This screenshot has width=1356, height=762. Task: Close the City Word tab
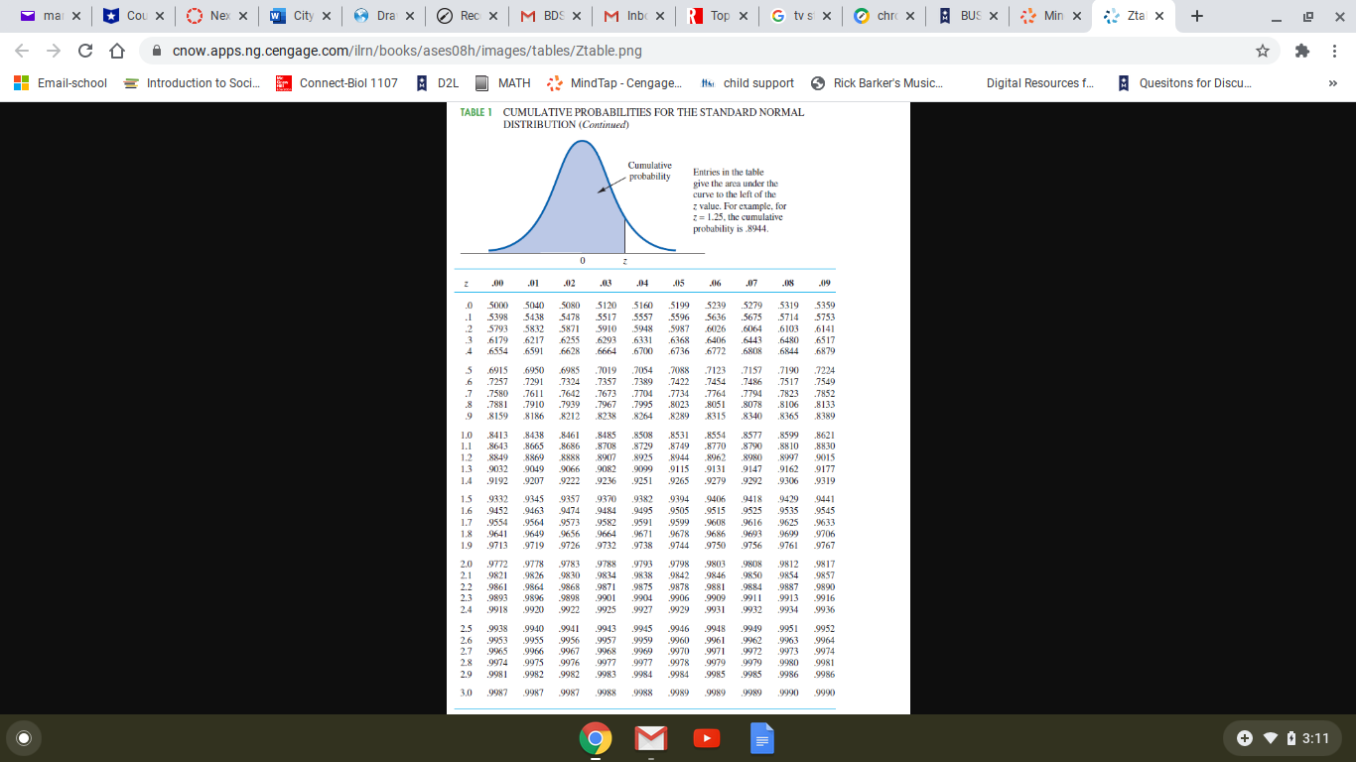[x=327, y=17]
